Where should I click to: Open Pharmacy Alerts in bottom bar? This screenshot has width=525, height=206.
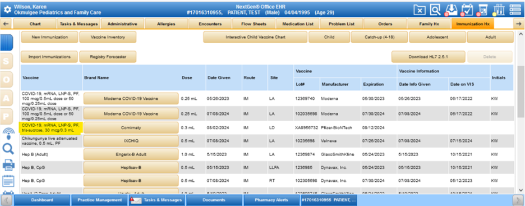(271, 200)
